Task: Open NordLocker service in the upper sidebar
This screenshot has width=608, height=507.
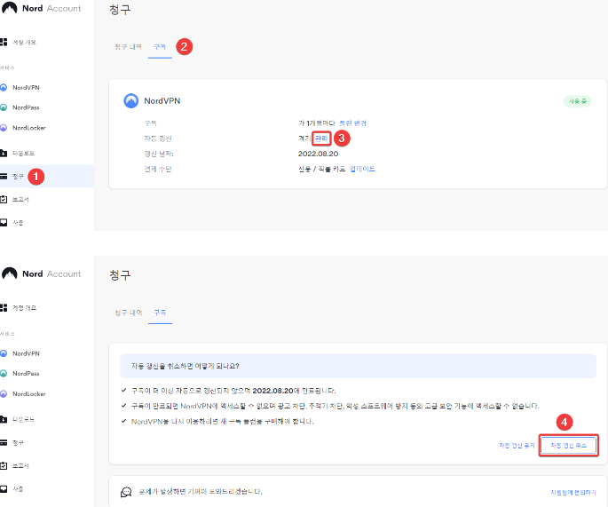Action: click(x=28, y=128)
